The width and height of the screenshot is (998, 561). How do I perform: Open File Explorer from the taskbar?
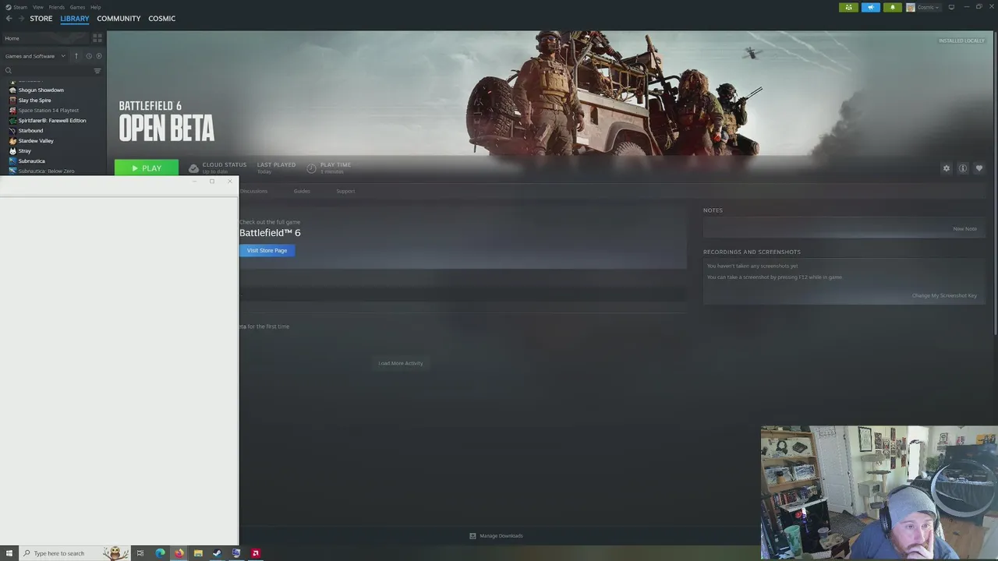coord(198,553)
